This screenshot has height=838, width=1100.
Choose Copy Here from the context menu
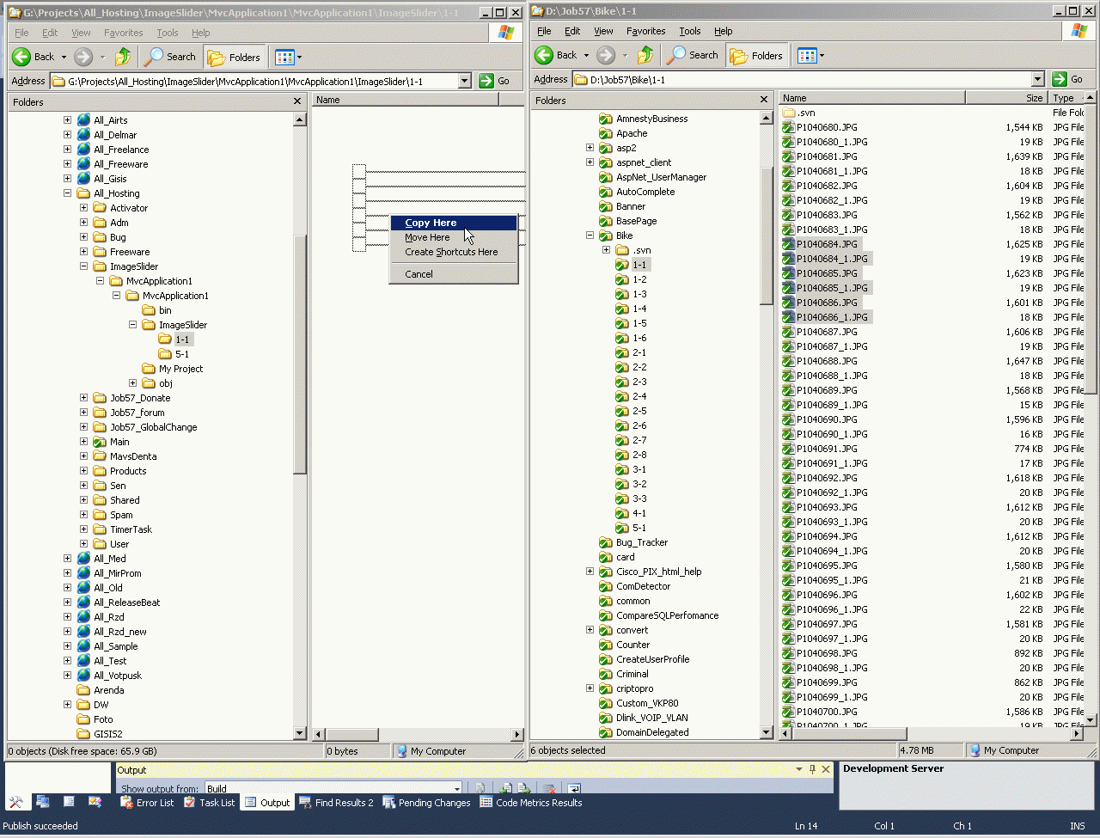[x=431, y=223]
